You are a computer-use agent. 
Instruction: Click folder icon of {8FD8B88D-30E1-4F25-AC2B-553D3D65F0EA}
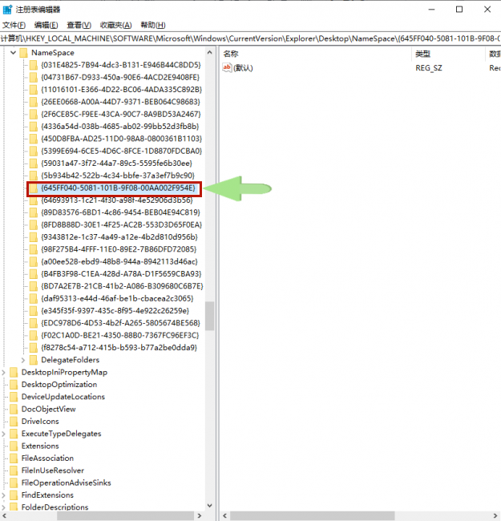tap(33, 224)
